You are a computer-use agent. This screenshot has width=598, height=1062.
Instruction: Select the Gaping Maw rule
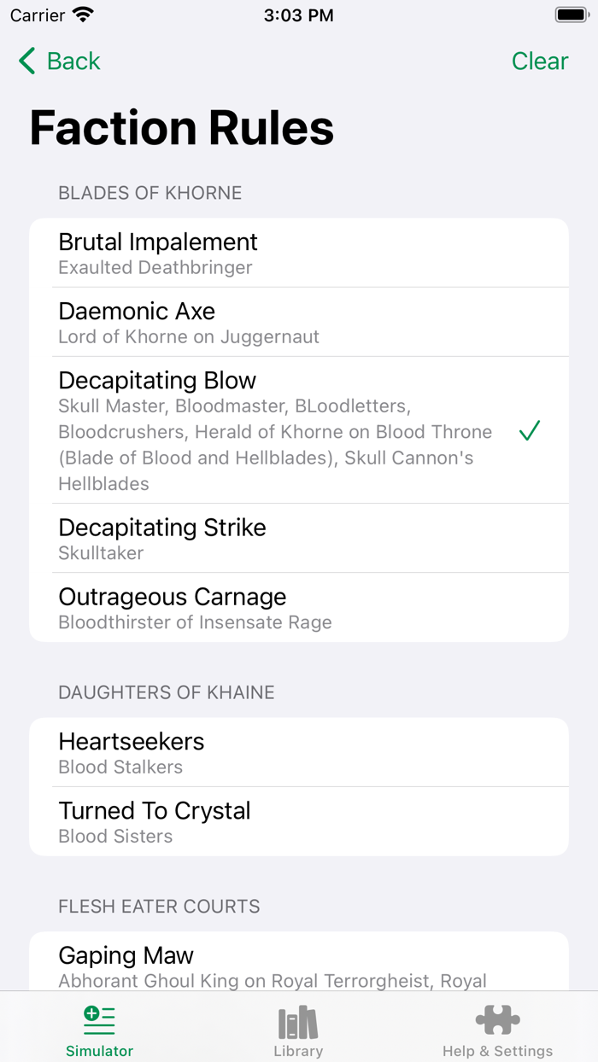[x=298, y=965]
